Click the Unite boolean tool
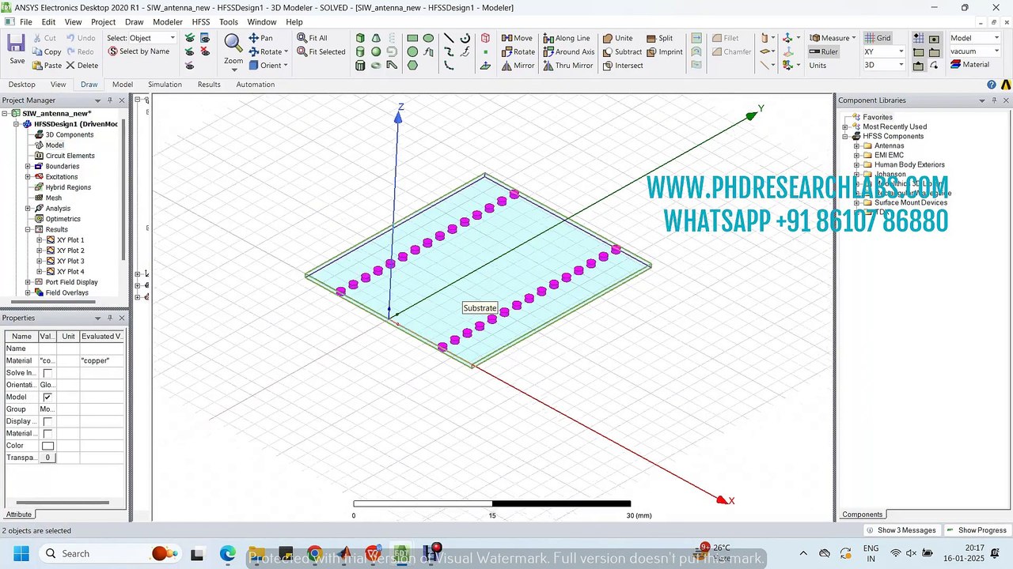The image size is (1013, 569). [617, 38]
